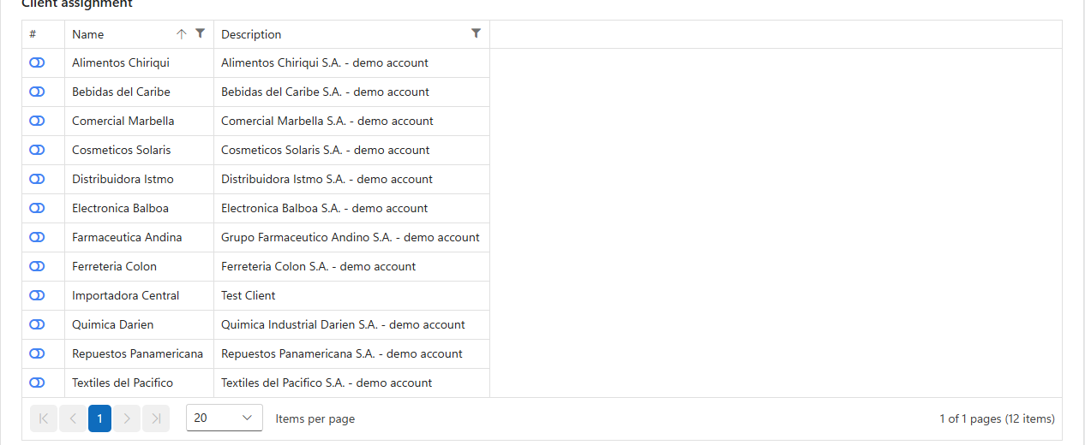Select Repuestos Panamericana name cell
This screenshot has height=445, width=1085.
(x=140, y=353)
